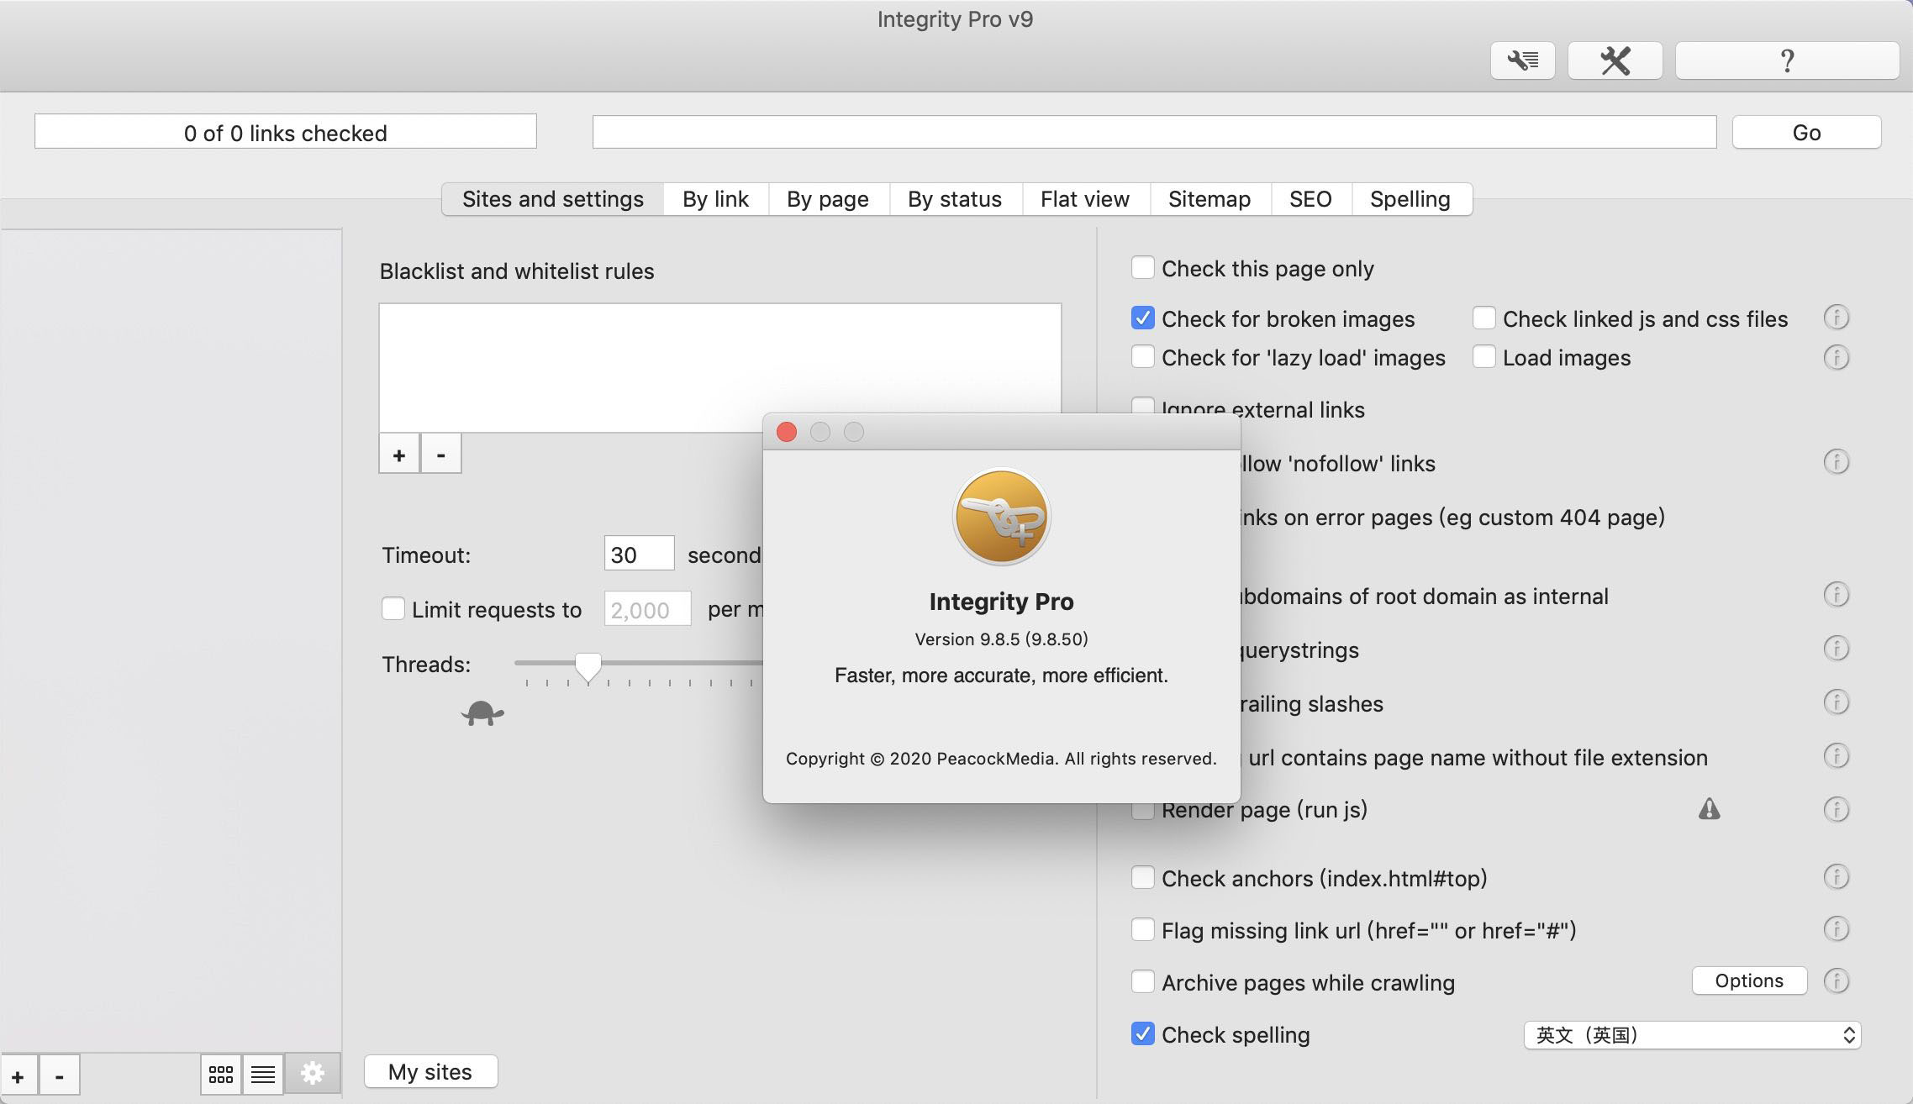Enable Flag missing link url
Screen dimensions: 1913x1104
1142,930
